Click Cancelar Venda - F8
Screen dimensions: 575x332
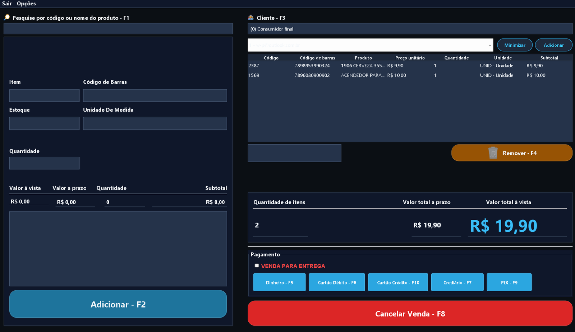coord(410,313)
